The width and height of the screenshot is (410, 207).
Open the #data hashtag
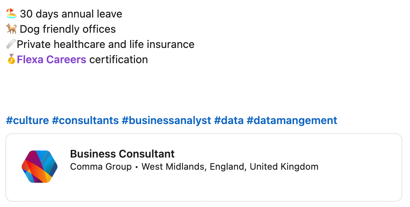(x=229, y=121)
